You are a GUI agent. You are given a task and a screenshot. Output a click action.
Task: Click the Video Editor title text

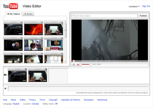[32, 6]
